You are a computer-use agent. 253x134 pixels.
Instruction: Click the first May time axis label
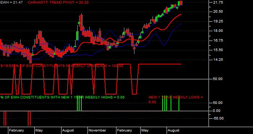39,130
